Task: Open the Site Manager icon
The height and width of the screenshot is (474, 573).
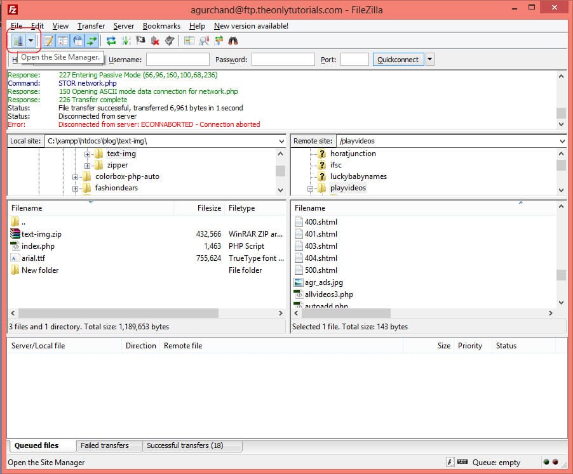Action: pyautogui.click(x=18, y=41)
